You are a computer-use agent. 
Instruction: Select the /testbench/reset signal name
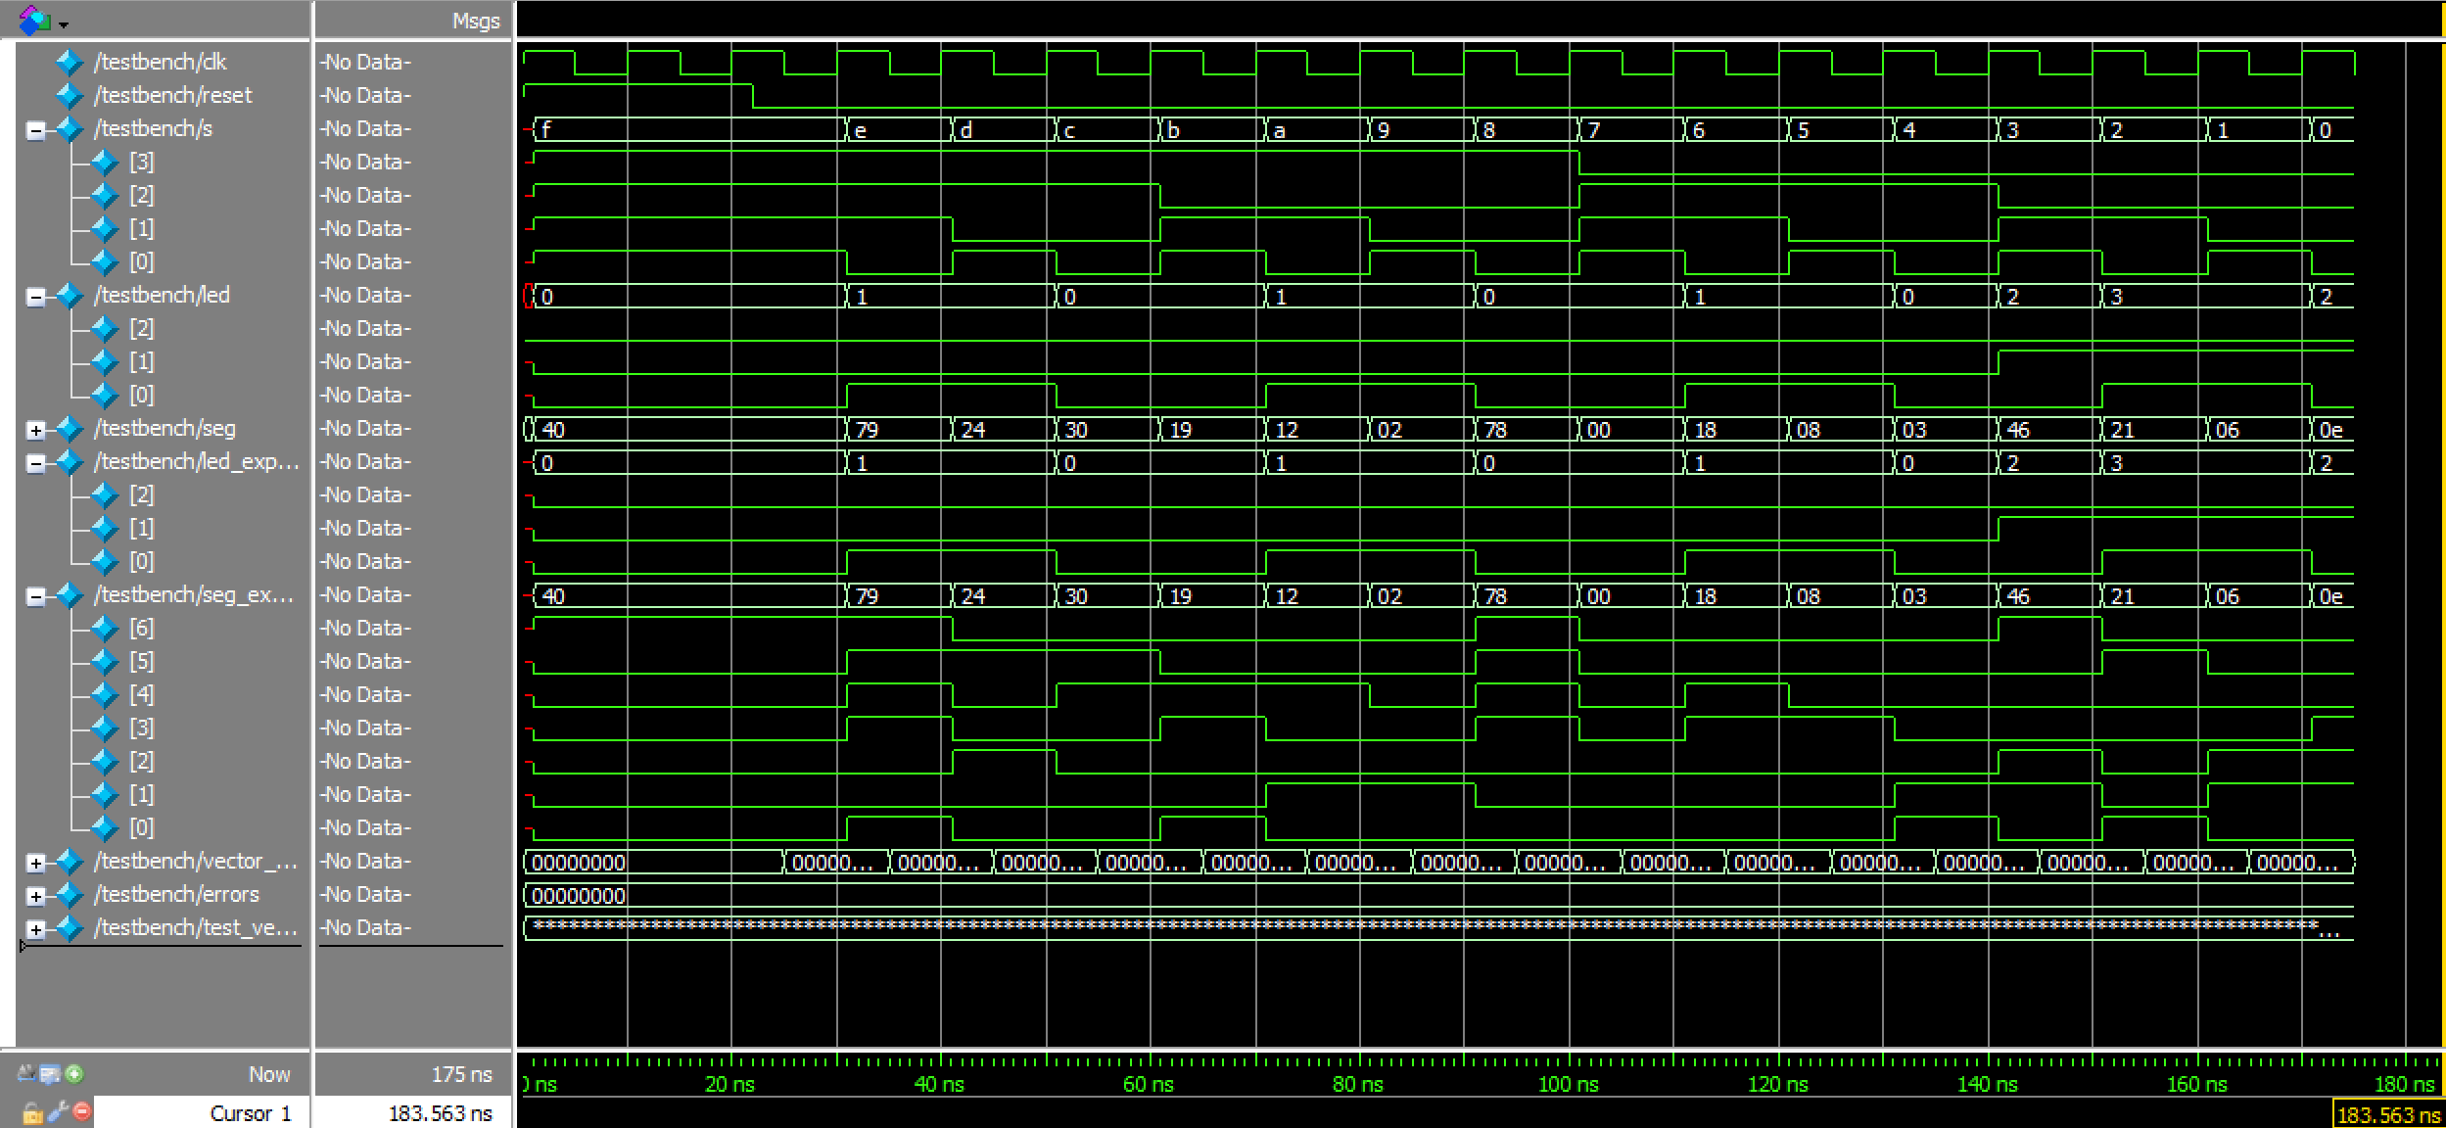pos(173,95)
